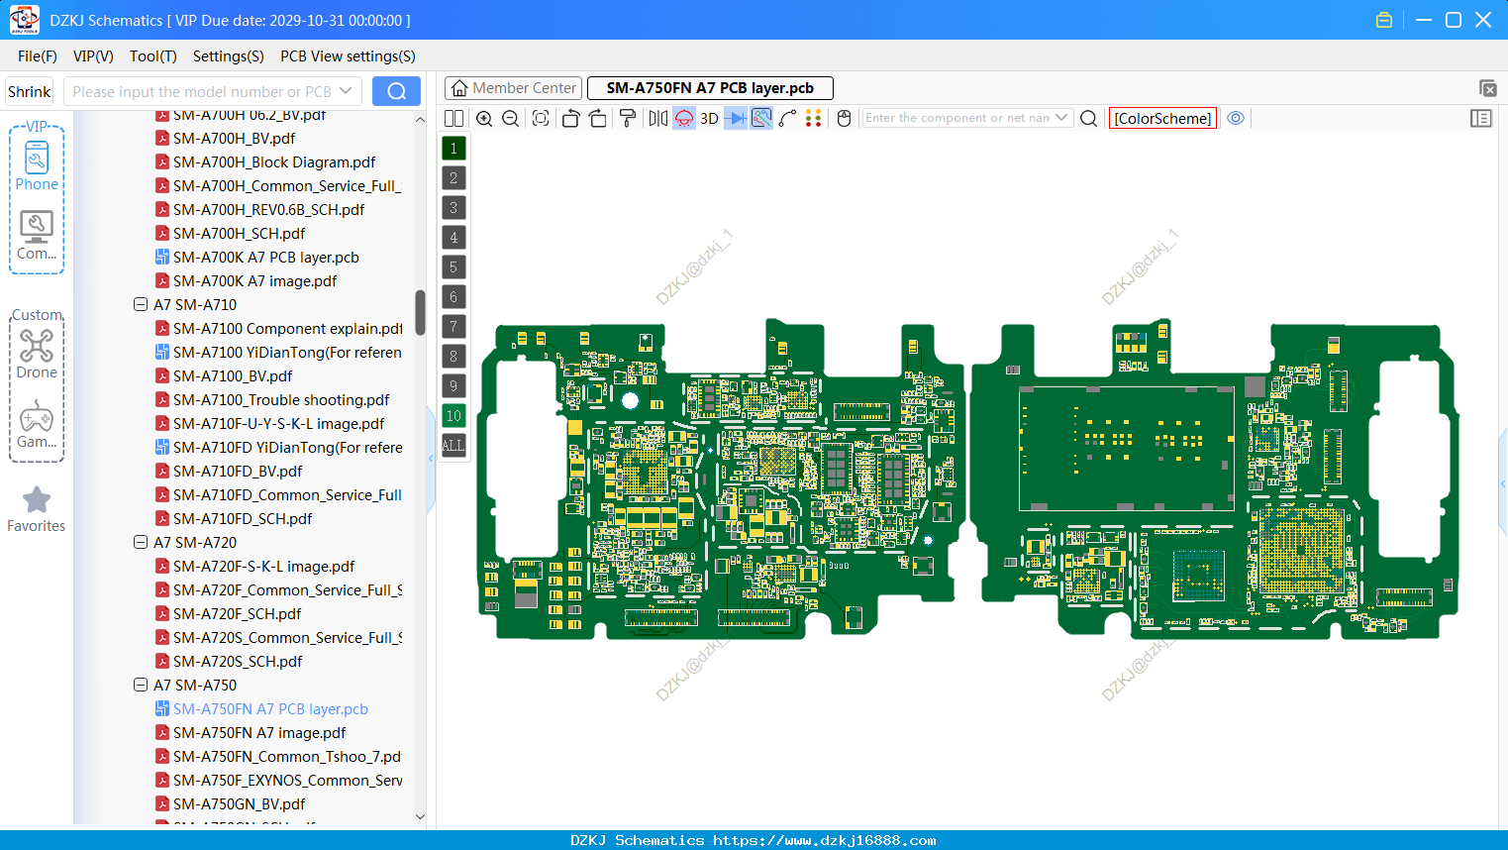
Task: Zoom in on the PCB view
Action: [x=484, y=118]
